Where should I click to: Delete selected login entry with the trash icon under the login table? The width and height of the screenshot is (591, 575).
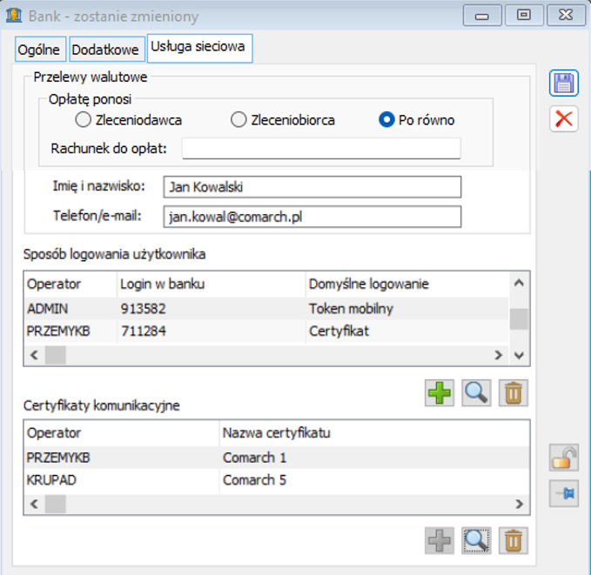[x=513, y=393]
